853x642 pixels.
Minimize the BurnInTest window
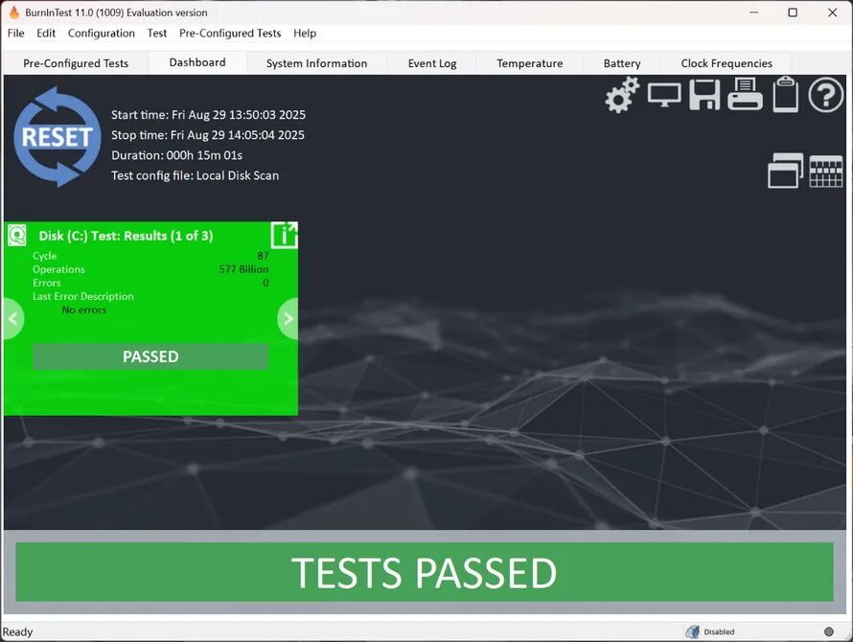[x=753, y=12]
